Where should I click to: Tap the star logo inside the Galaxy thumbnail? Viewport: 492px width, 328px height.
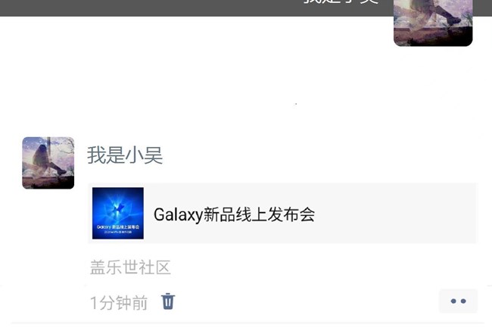pyautogui.click(x=118, y=208)
